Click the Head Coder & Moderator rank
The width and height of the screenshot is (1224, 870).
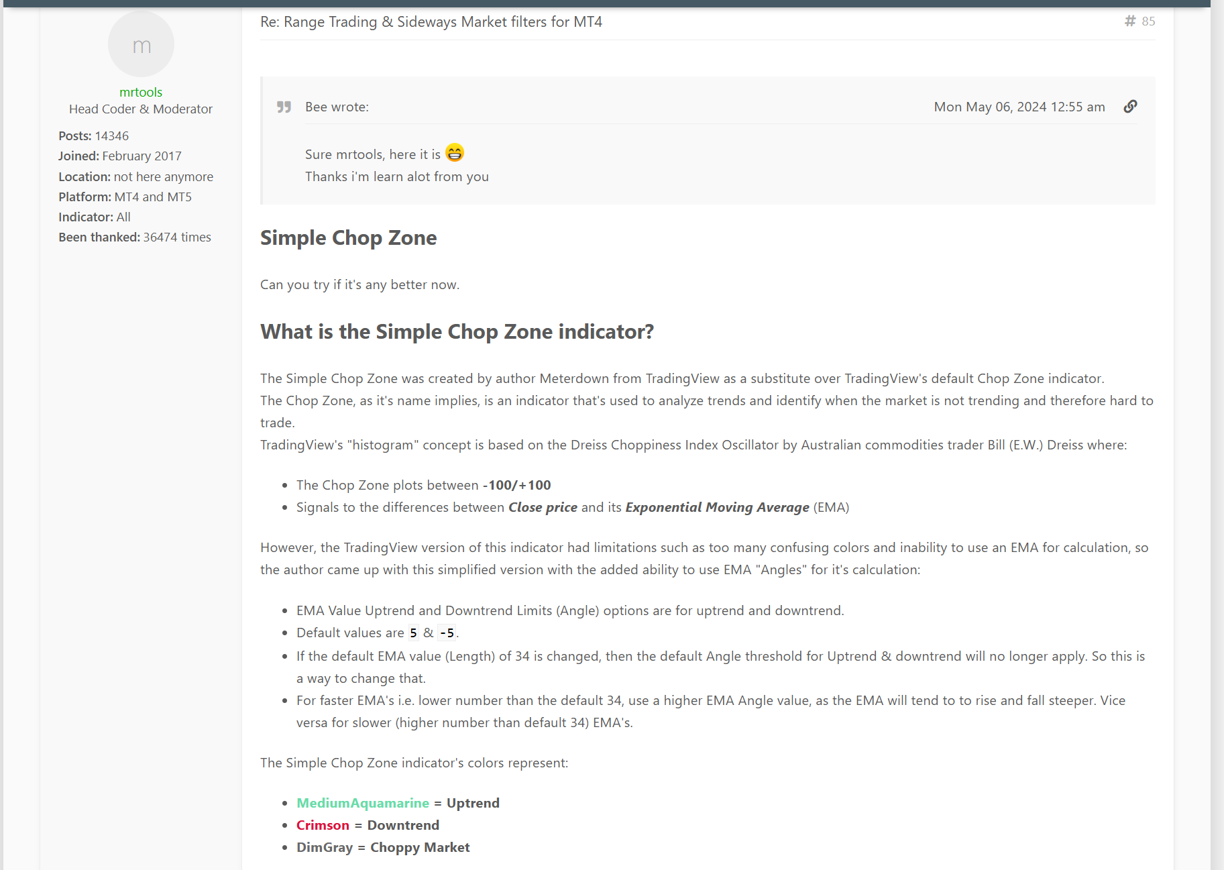pyautogui.click(x=141, y=109)
